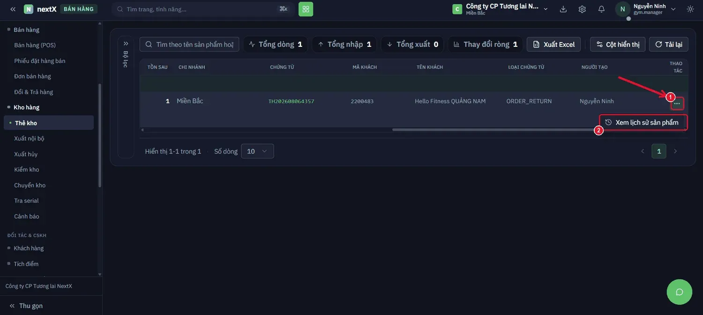Click Xuất Excel button
703x315 pixels.
point(554,44)
